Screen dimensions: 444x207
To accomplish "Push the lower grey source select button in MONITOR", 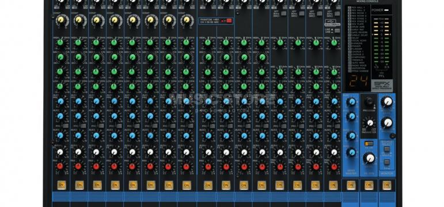I will pos(386,162).
